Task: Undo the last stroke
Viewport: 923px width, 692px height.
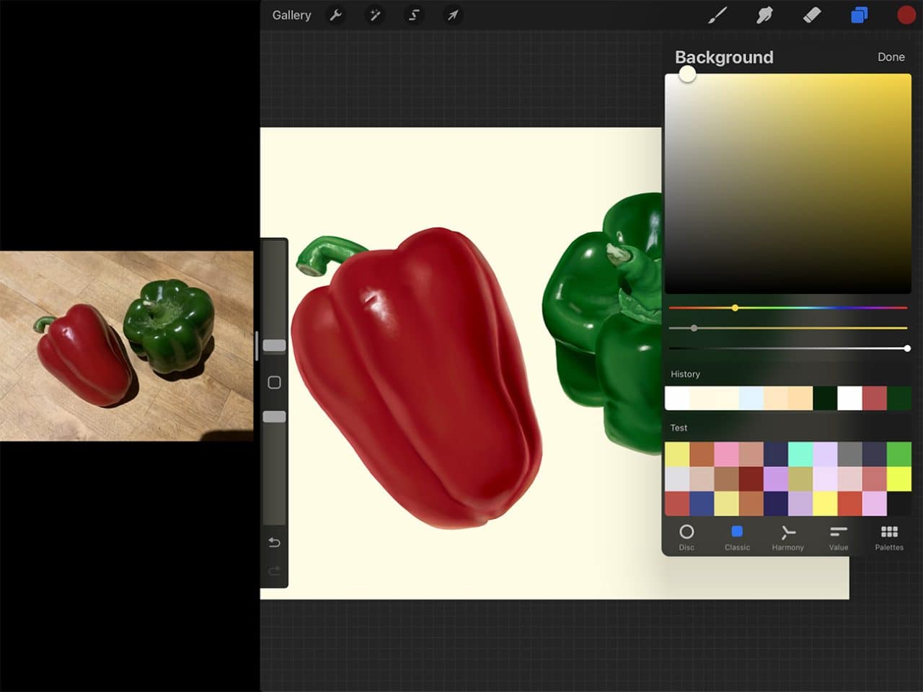Action: tap(274, 542)
